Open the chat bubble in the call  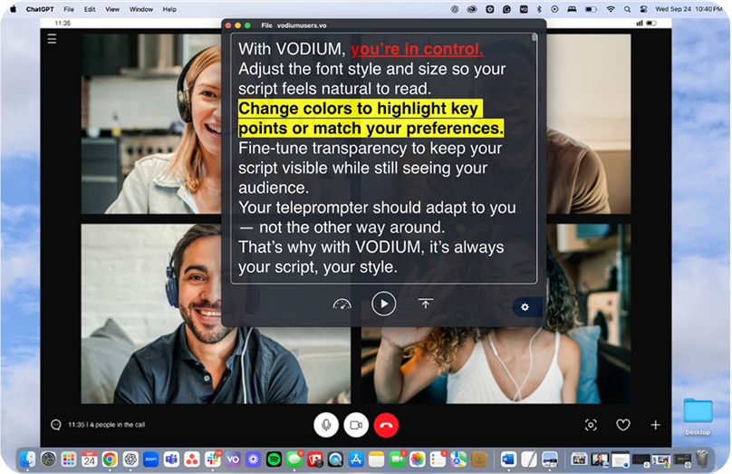56,424
